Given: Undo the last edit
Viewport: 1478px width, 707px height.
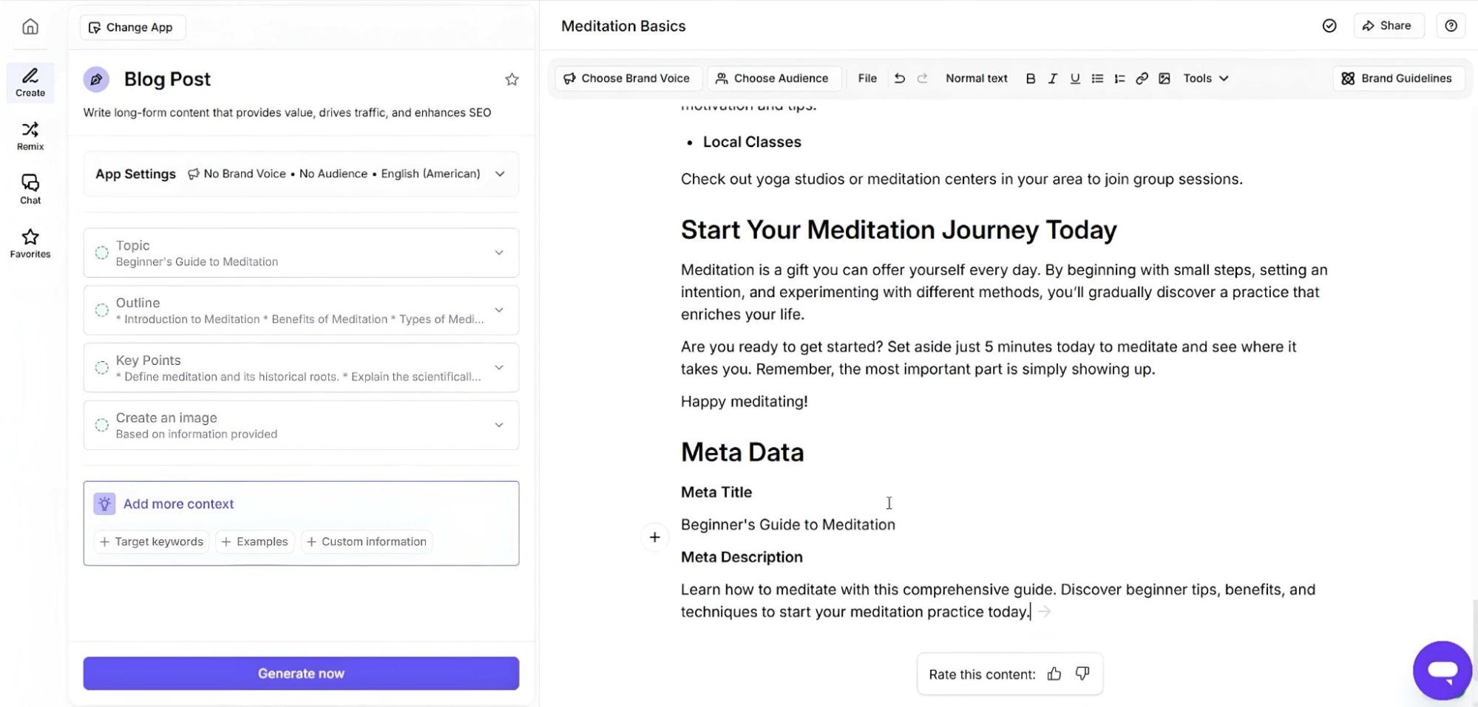Looking at the screenshot, I should click(x=899, y=78).
